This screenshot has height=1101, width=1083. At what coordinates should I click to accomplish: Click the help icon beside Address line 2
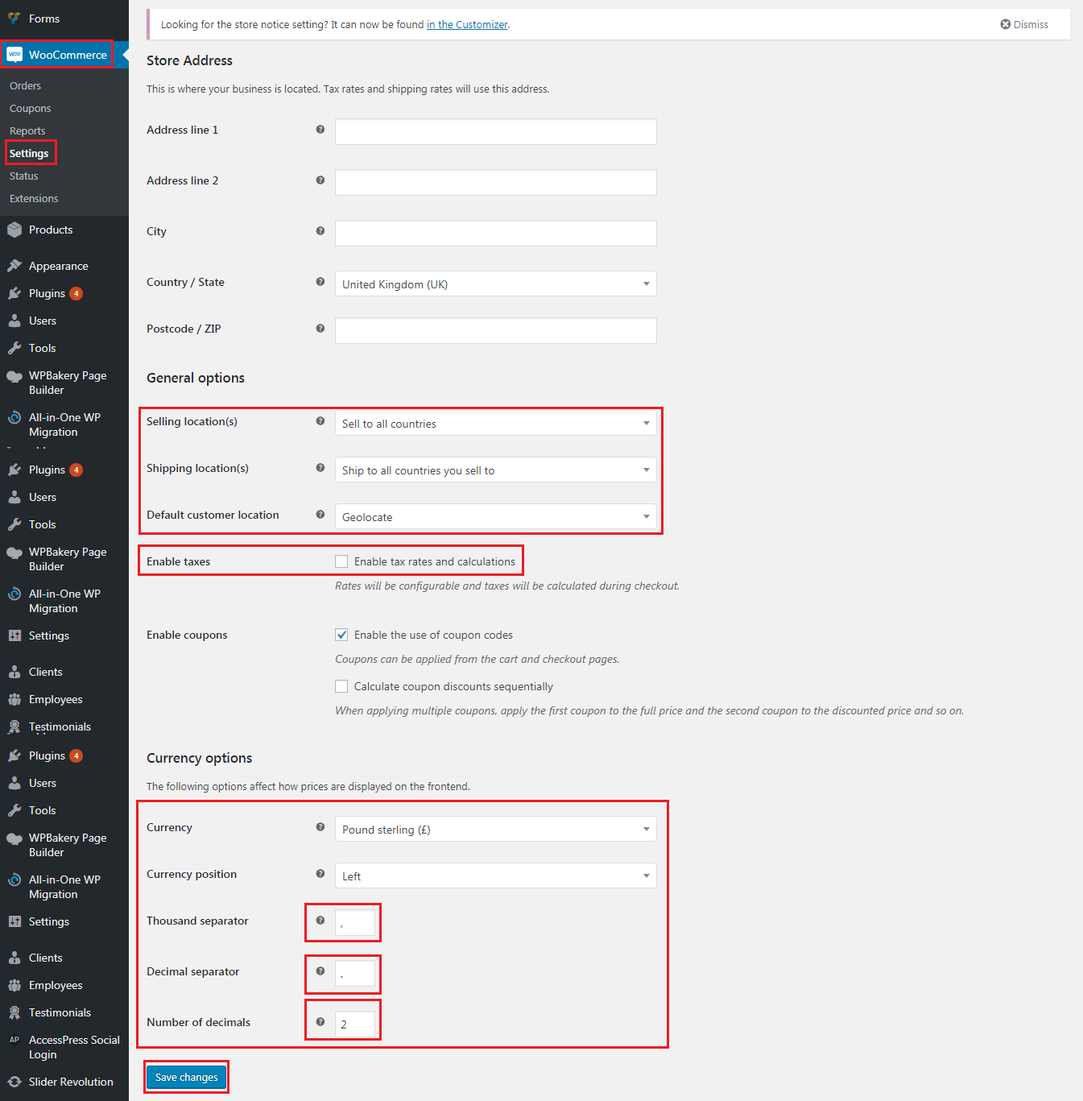pos(320,180)
